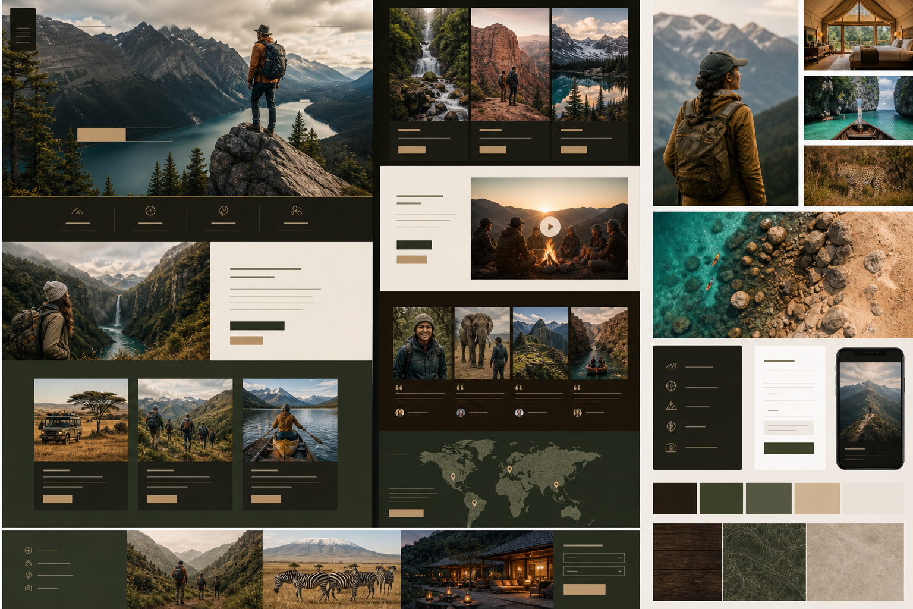Select the crosshair icon in the dark sidebar panel
Viewport: 913px width, 609px height.
point(671,386)
